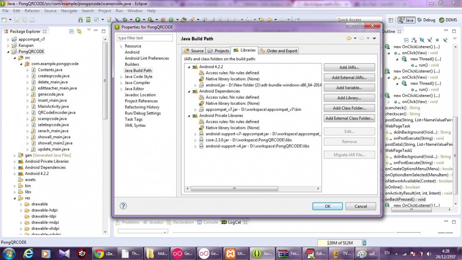This screenshot has width=462, height=260.
Task: Switch to the DDMS perspective
Action: tap(448, 20)
